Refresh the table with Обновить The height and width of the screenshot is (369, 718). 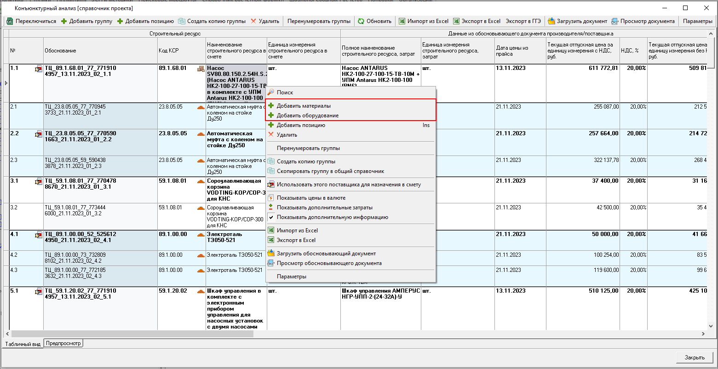pos(374,21)
